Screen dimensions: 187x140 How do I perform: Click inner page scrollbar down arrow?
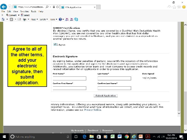(179, 113)
